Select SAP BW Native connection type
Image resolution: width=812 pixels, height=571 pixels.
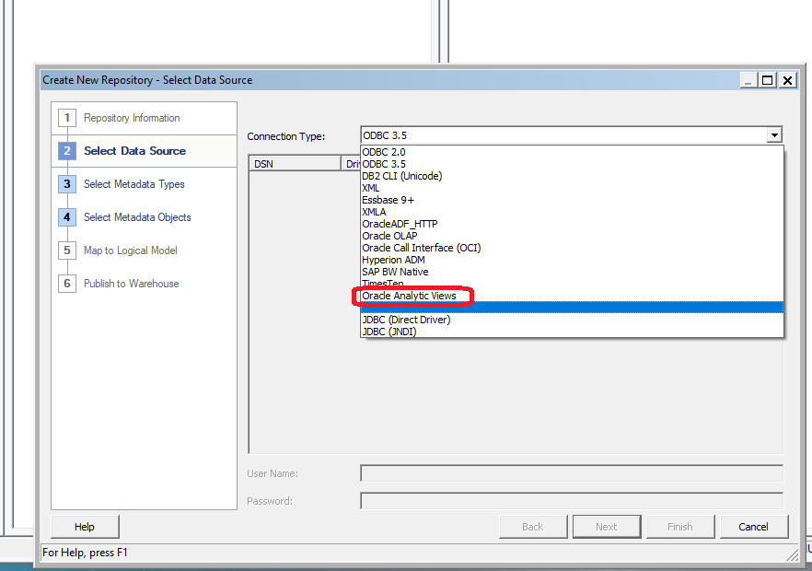pyautogui.click(x=572, y=272)
